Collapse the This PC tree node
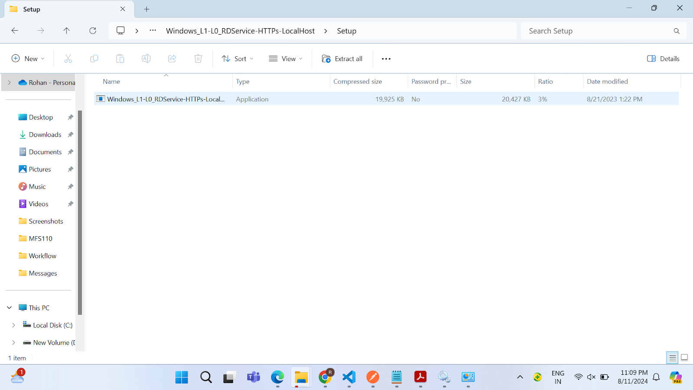693x390 pixels. (x=9, y=308)
